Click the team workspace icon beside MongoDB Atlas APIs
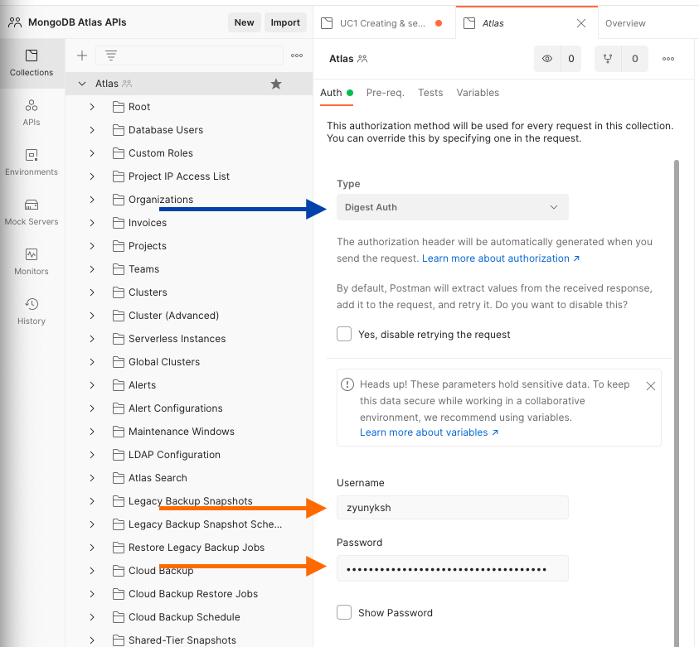Screen dimensions: 699x647 (x=15, y=22)
